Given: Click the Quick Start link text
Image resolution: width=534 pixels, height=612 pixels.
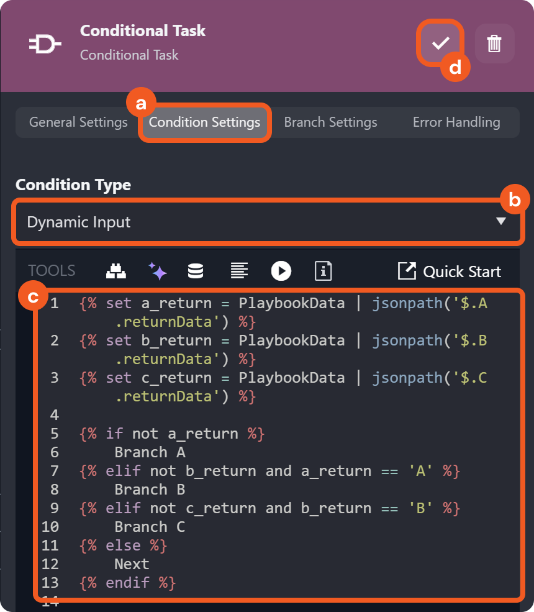Looking at the screenshot, I should coord(462,272).
